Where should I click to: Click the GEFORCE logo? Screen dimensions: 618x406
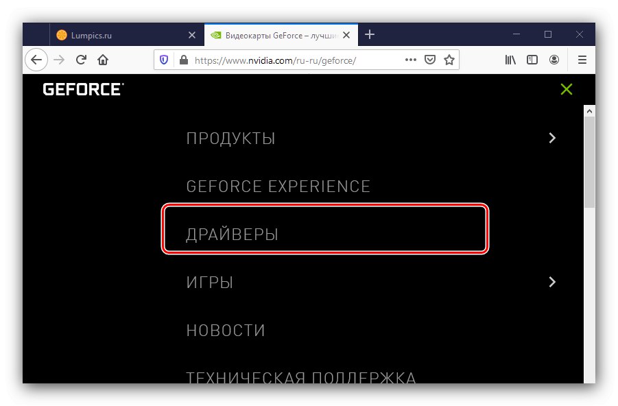(x=82, y=88)
